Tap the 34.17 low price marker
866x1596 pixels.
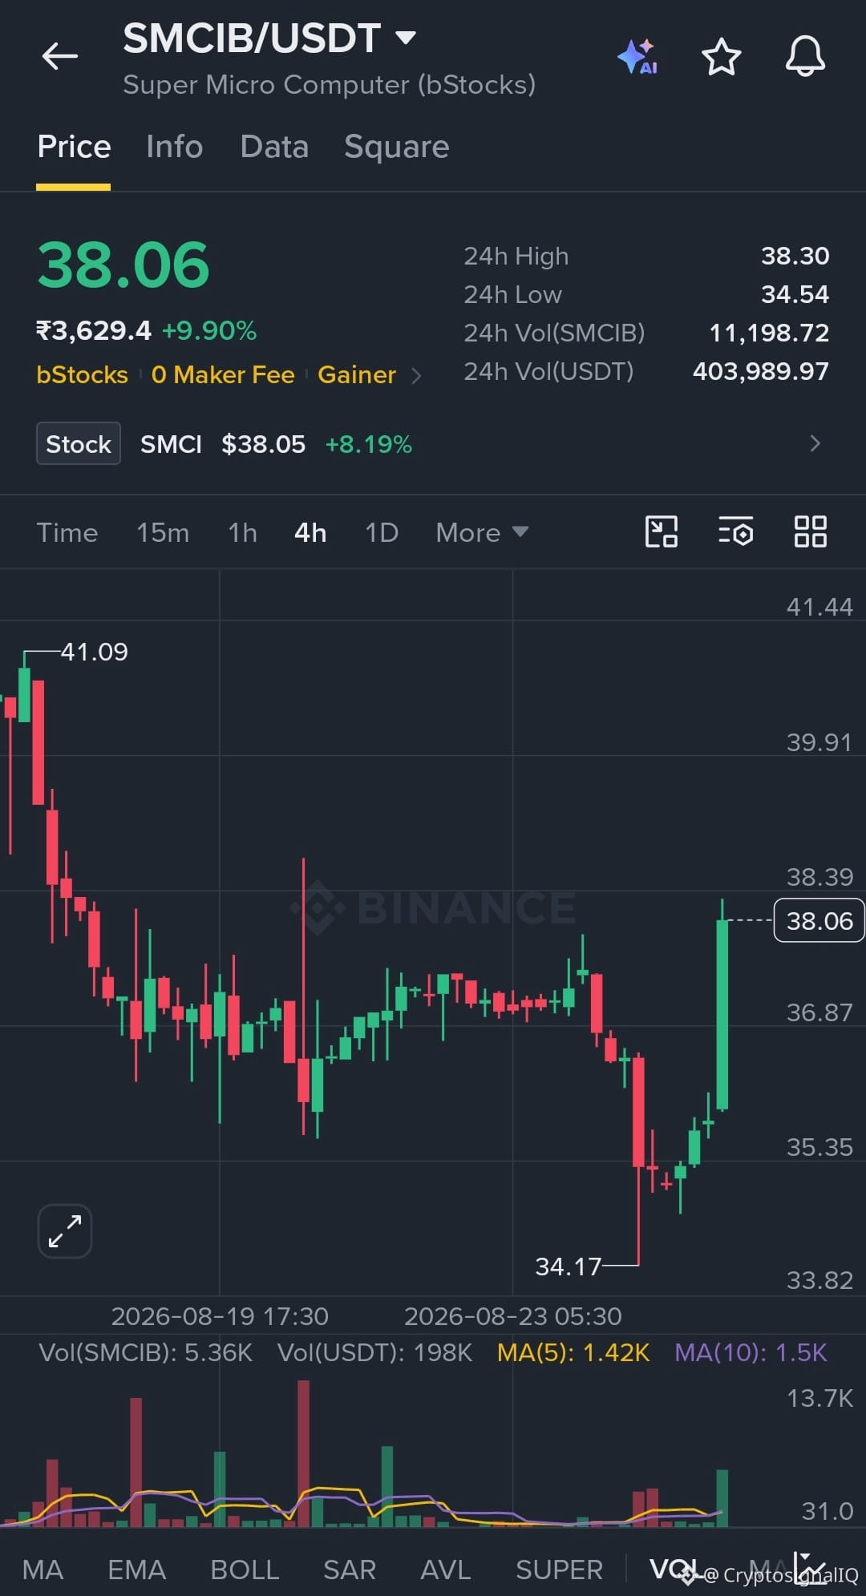point(568,1267)
